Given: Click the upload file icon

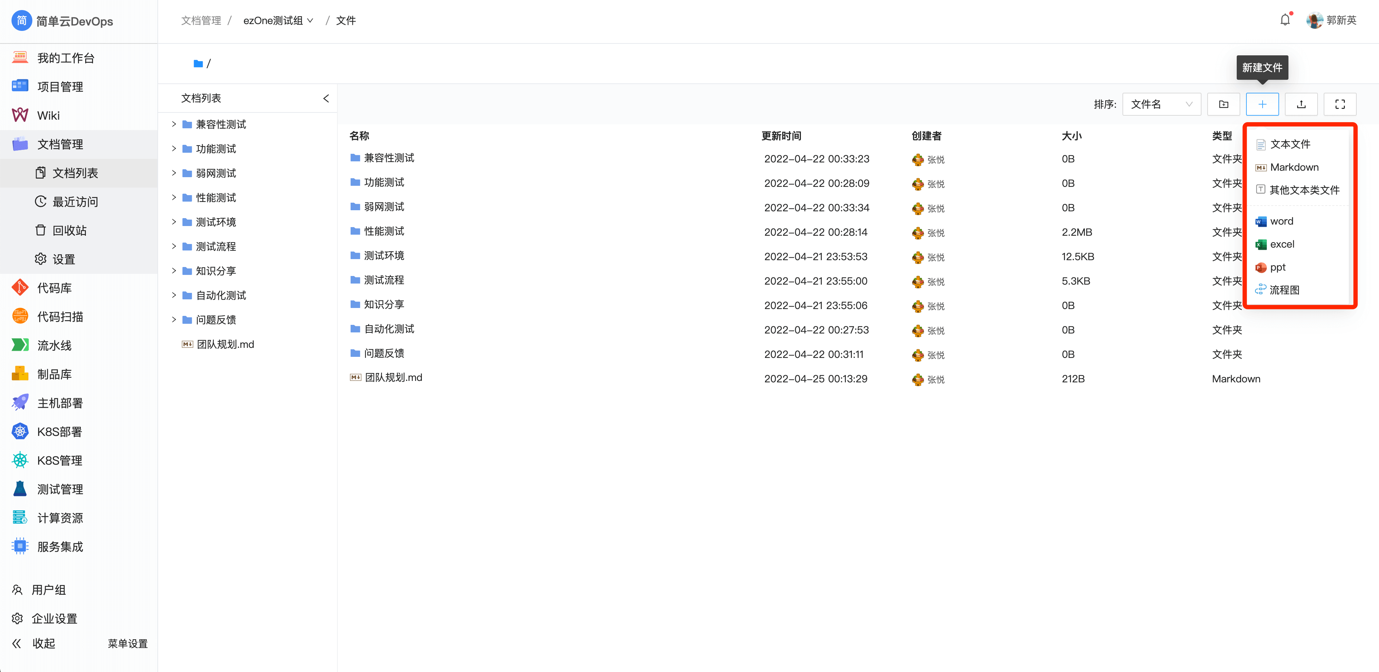Looking at the screenshot, I should coord(1301,105).
